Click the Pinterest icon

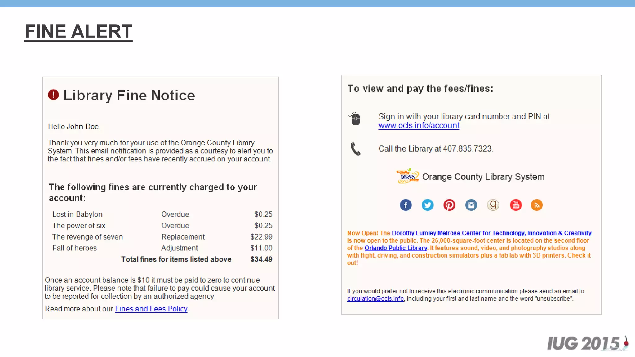[449, 205]
